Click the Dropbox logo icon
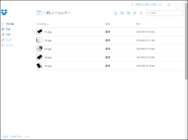This screenshot has width=188, height=140. (x=4, y=12)
